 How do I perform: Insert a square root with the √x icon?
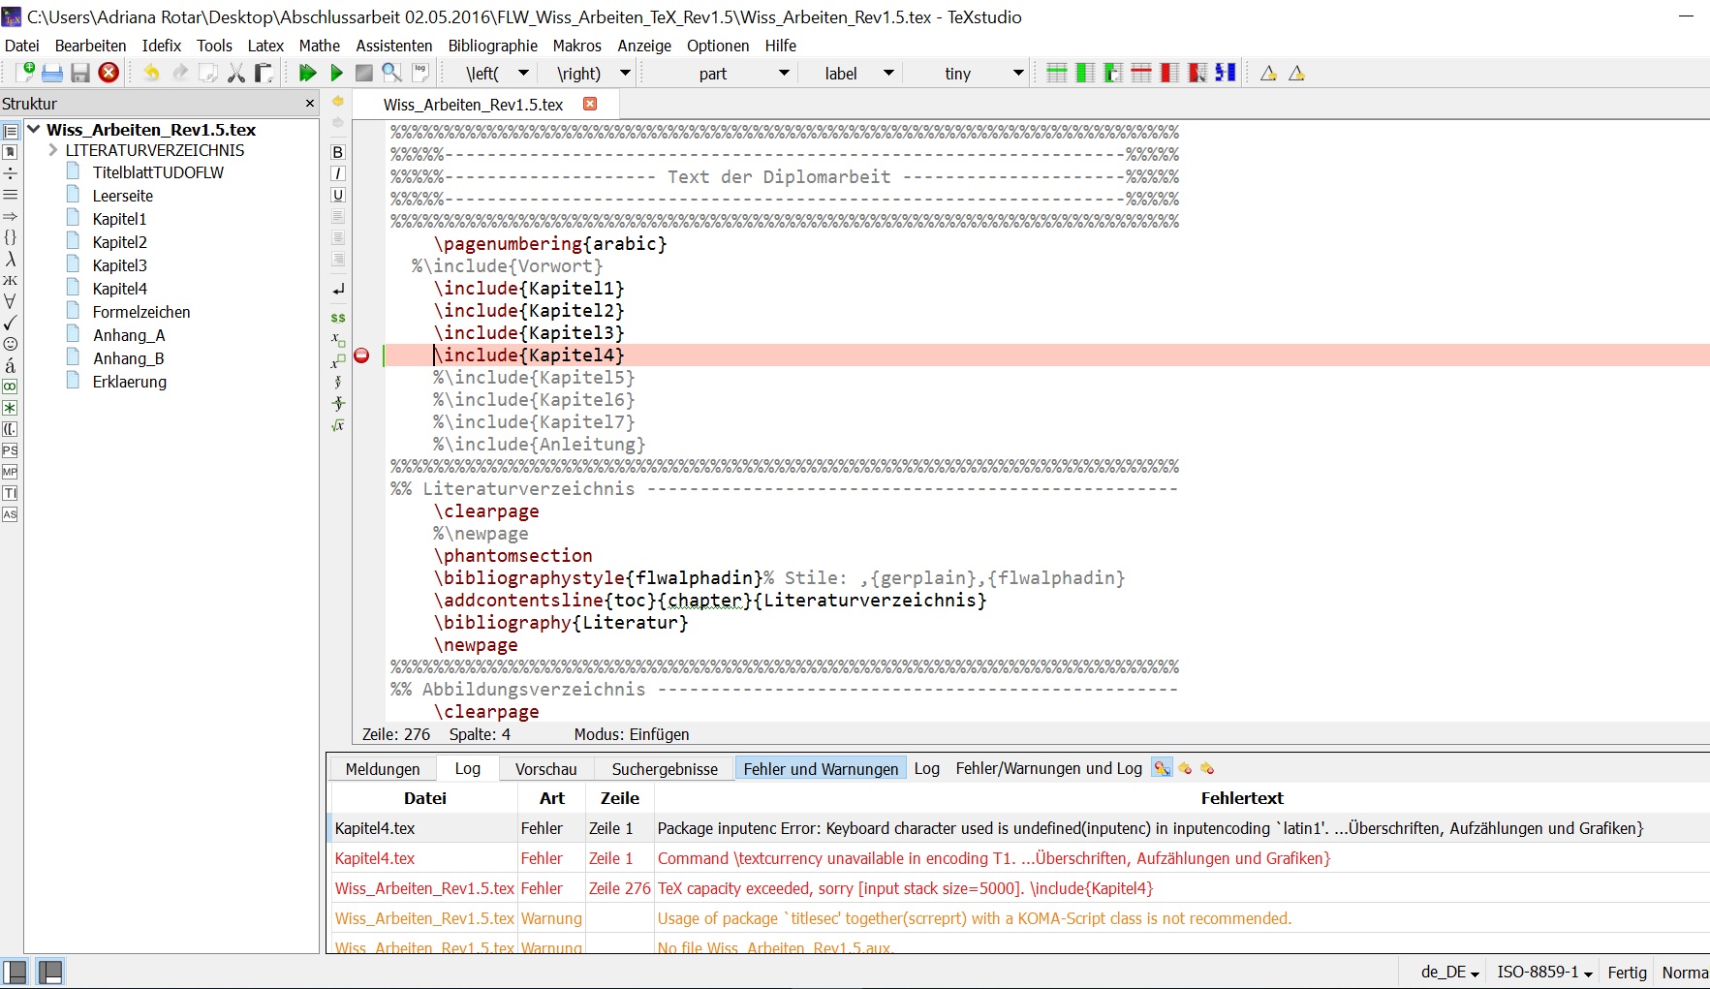tap(338, 425)
